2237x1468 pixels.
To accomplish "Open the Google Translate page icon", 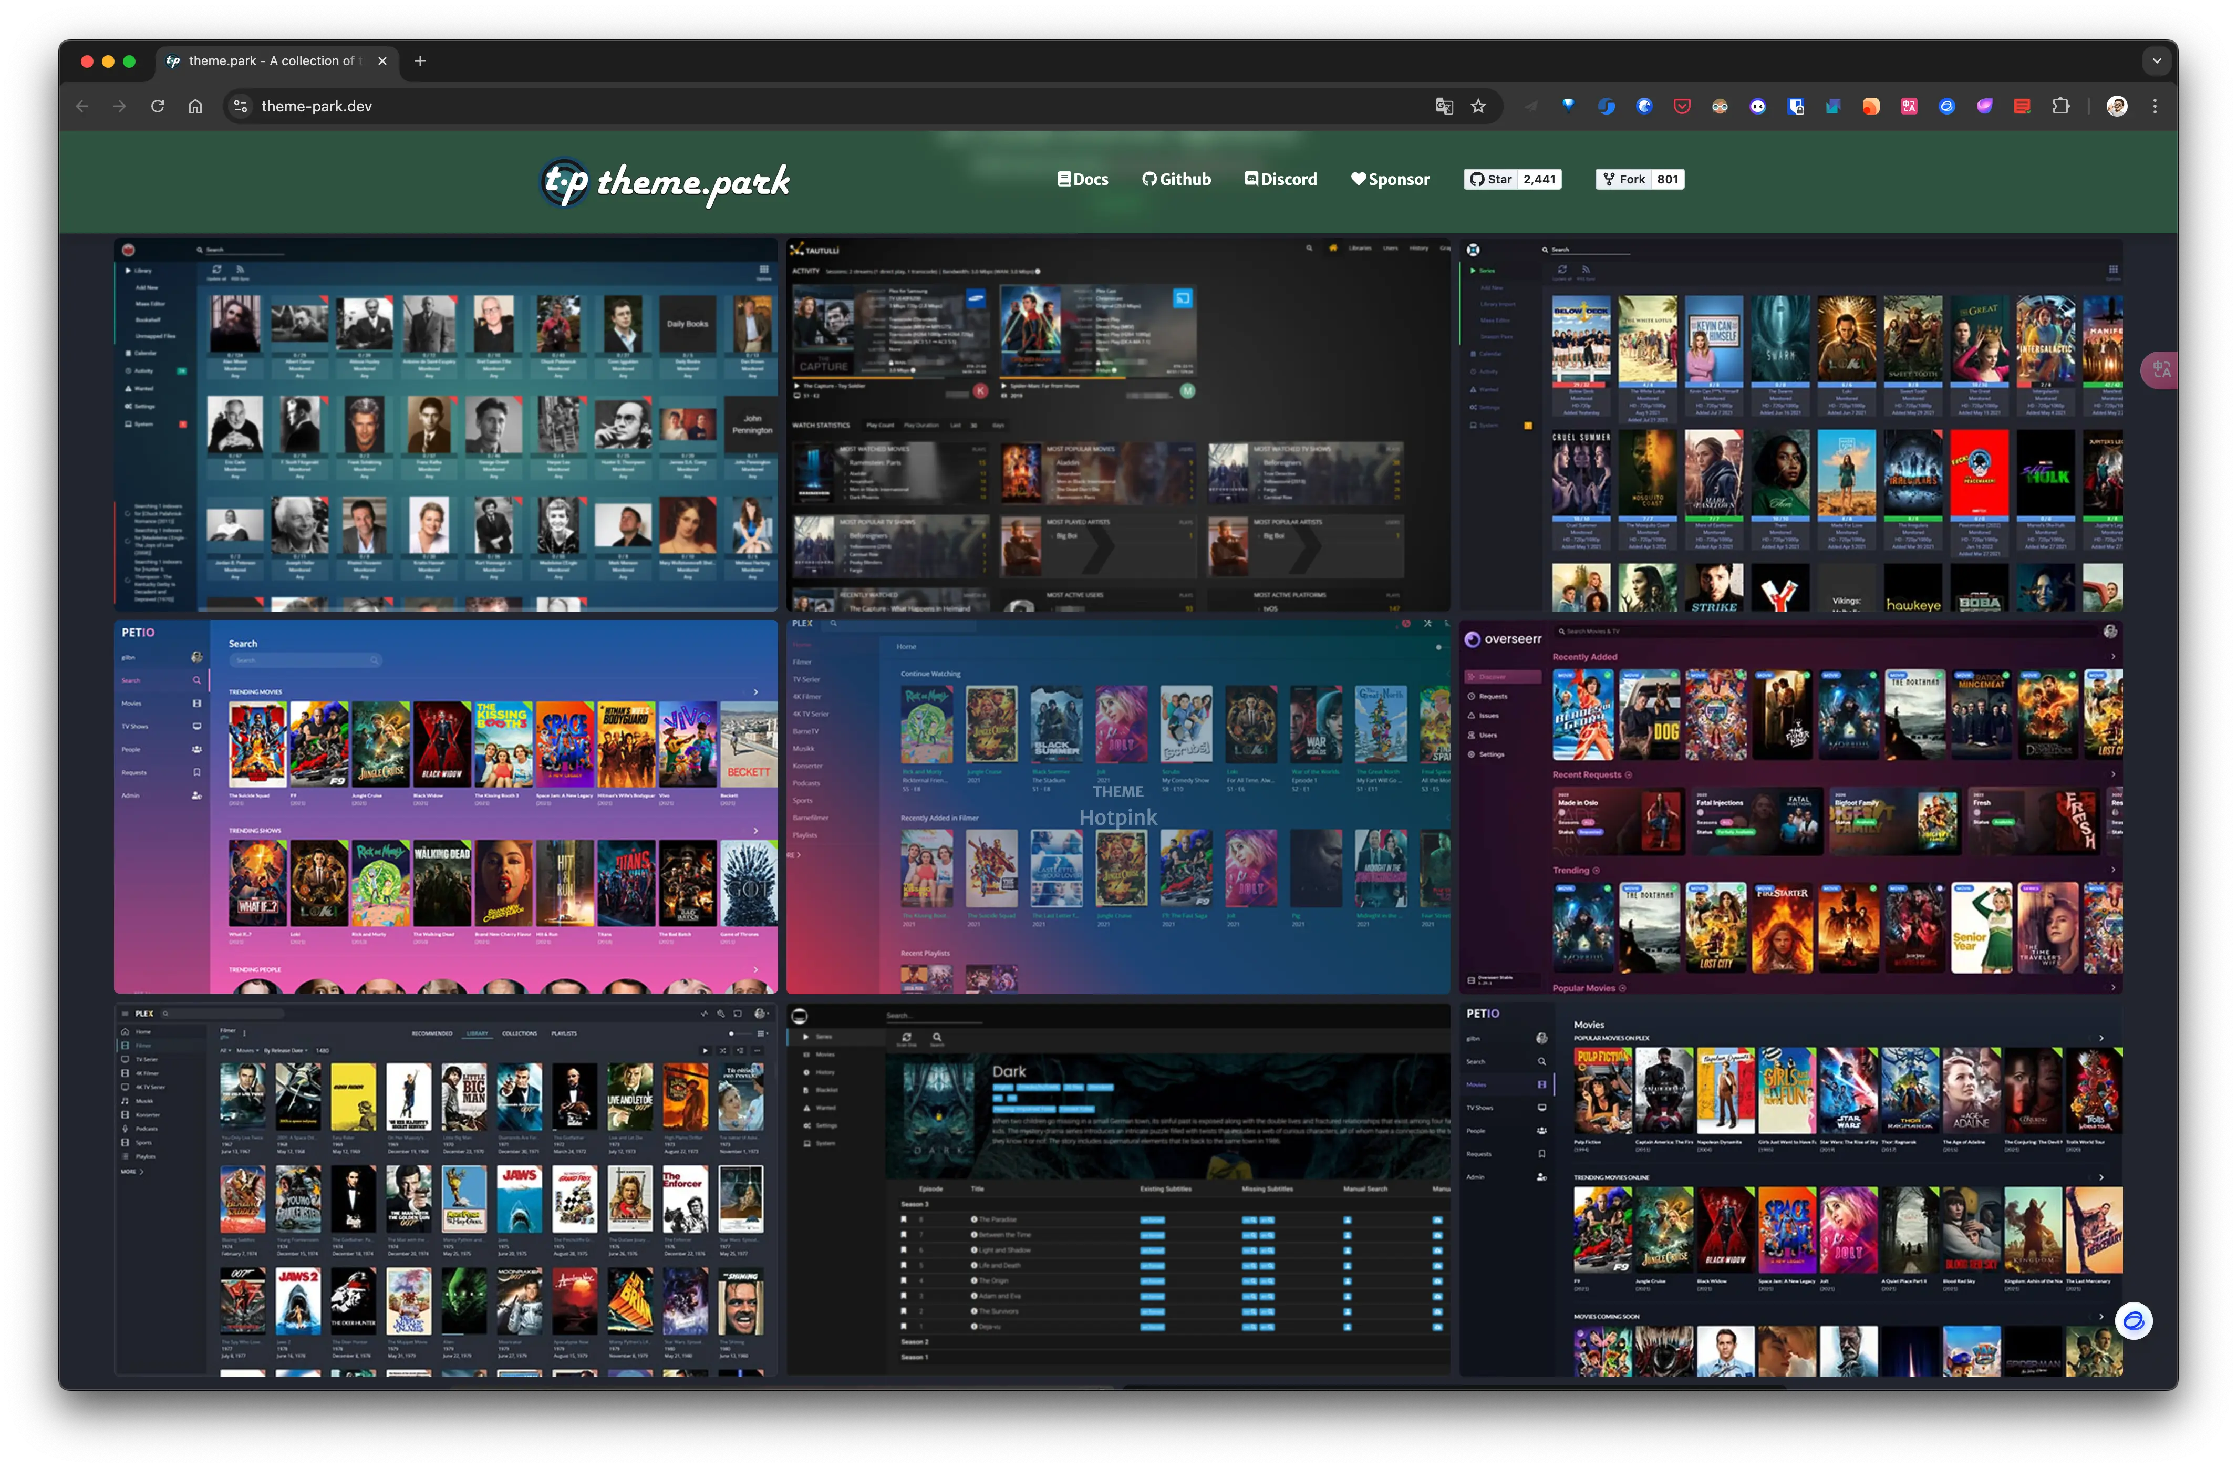I will [x=1444, y=106].
